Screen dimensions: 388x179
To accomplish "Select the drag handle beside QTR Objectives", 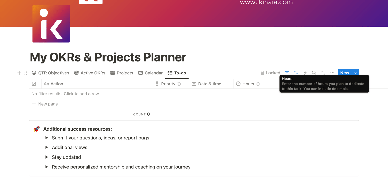I will (26, 73).
